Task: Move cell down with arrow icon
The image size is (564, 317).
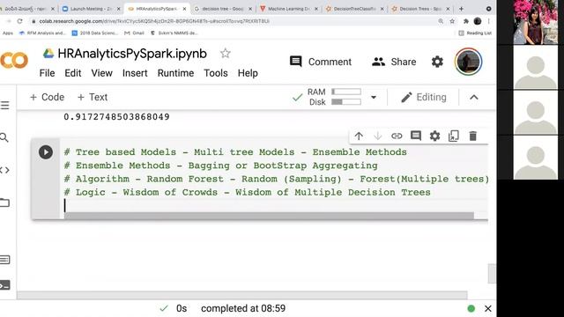Action: pyautogui.click(x=378, y=136)
